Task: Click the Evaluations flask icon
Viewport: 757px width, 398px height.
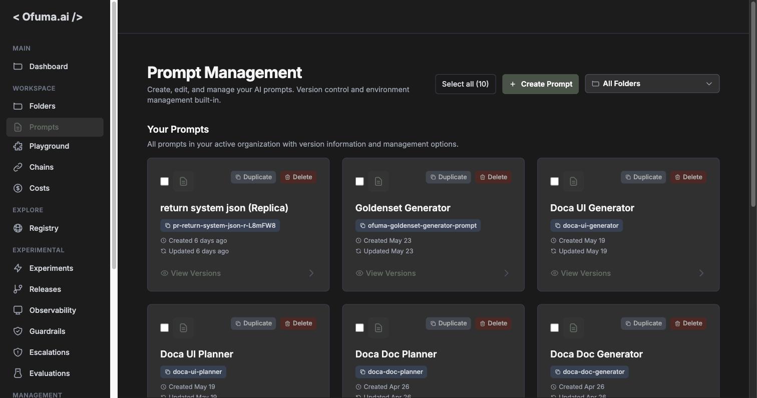Action: click(x=18, y=373)
